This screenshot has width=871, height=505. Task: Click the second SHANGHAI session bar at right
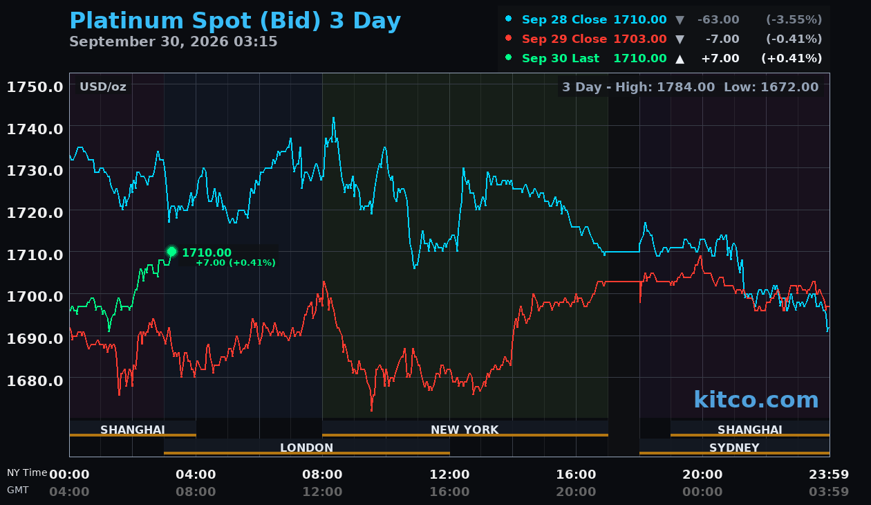750,429
